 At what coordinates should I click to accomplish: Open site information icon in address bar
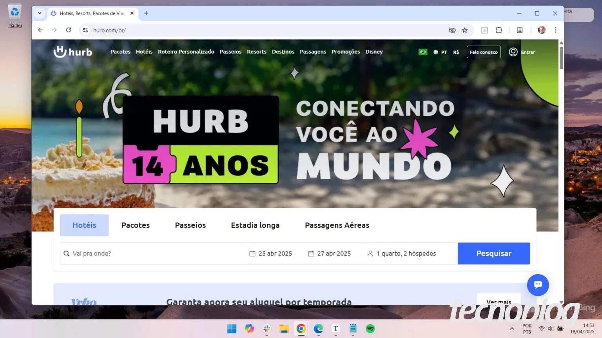pyautogui.click(x=85, y=30)
